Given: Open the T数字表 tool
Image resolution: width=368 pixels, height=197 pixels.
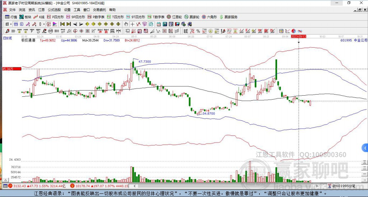Looking at the screenshot, I should point(156,17).
